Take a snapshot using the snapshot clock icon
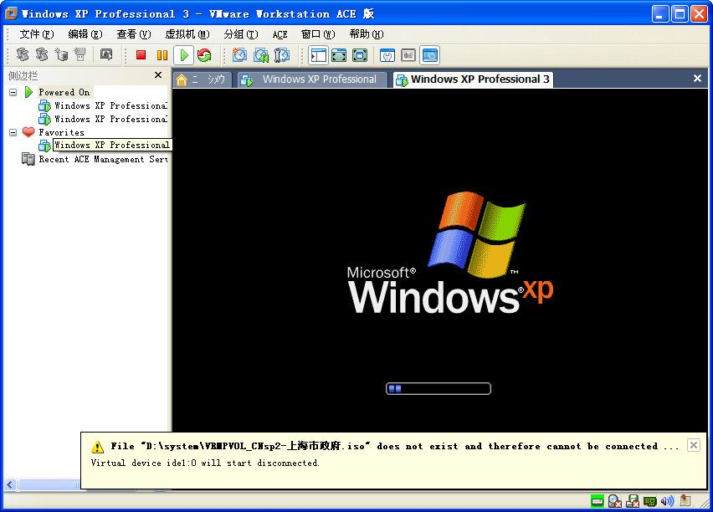This screenshot has height=512, width=713. [239, 55]
